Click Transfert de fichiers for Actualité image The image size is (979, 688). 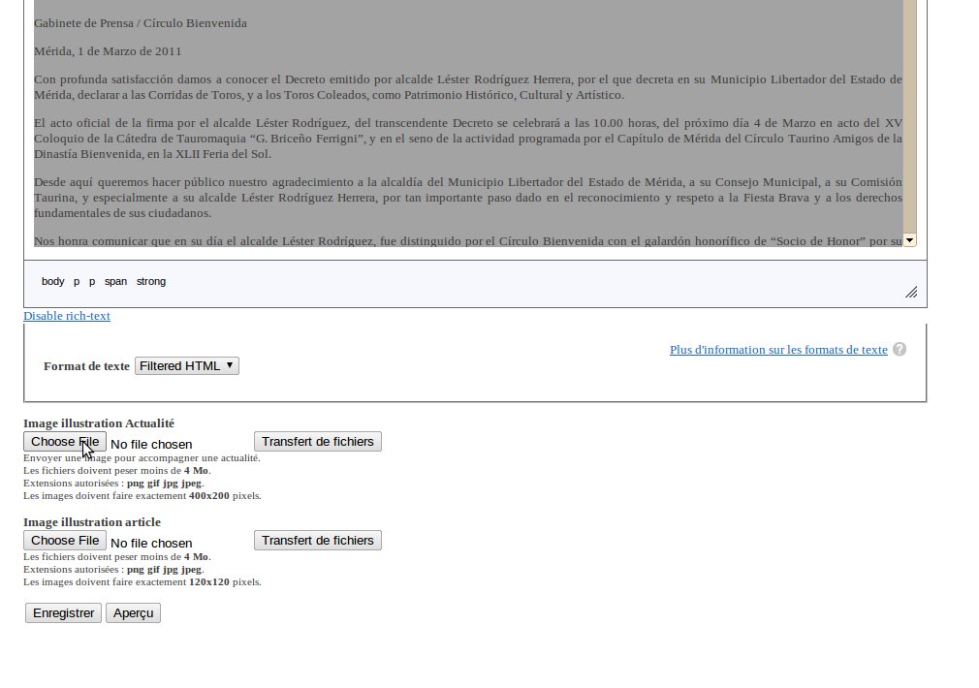click(x=318, y=442)
